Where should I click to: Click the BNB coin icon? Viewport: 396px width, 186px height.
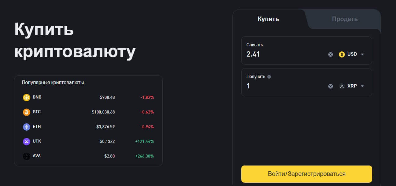pos(27,97)
